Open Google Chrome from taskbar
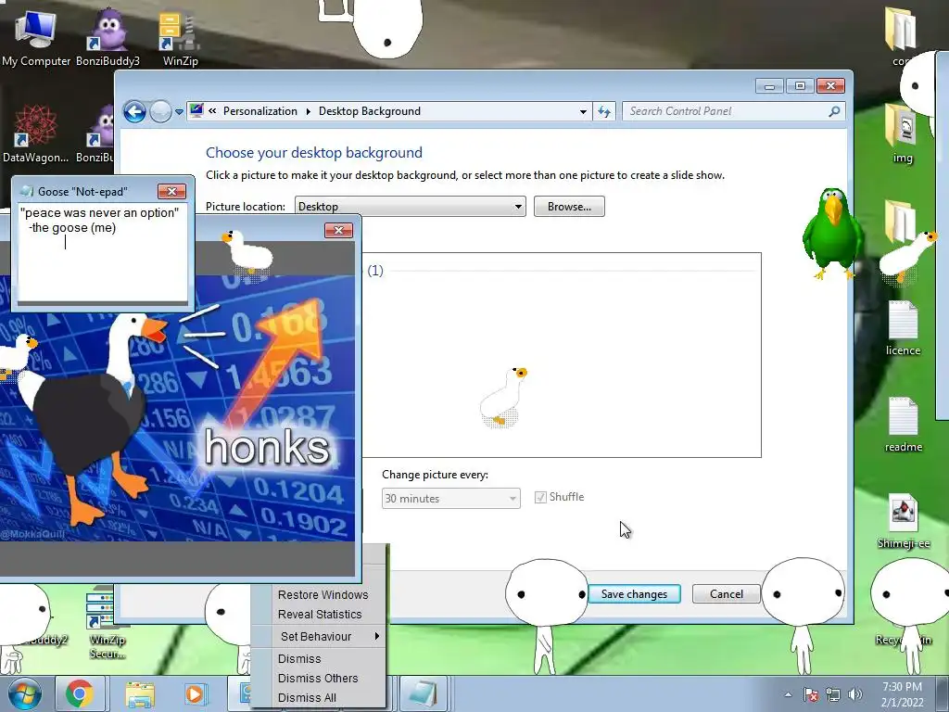This screenshot has width=949, height=712. (x=80, y=693)
